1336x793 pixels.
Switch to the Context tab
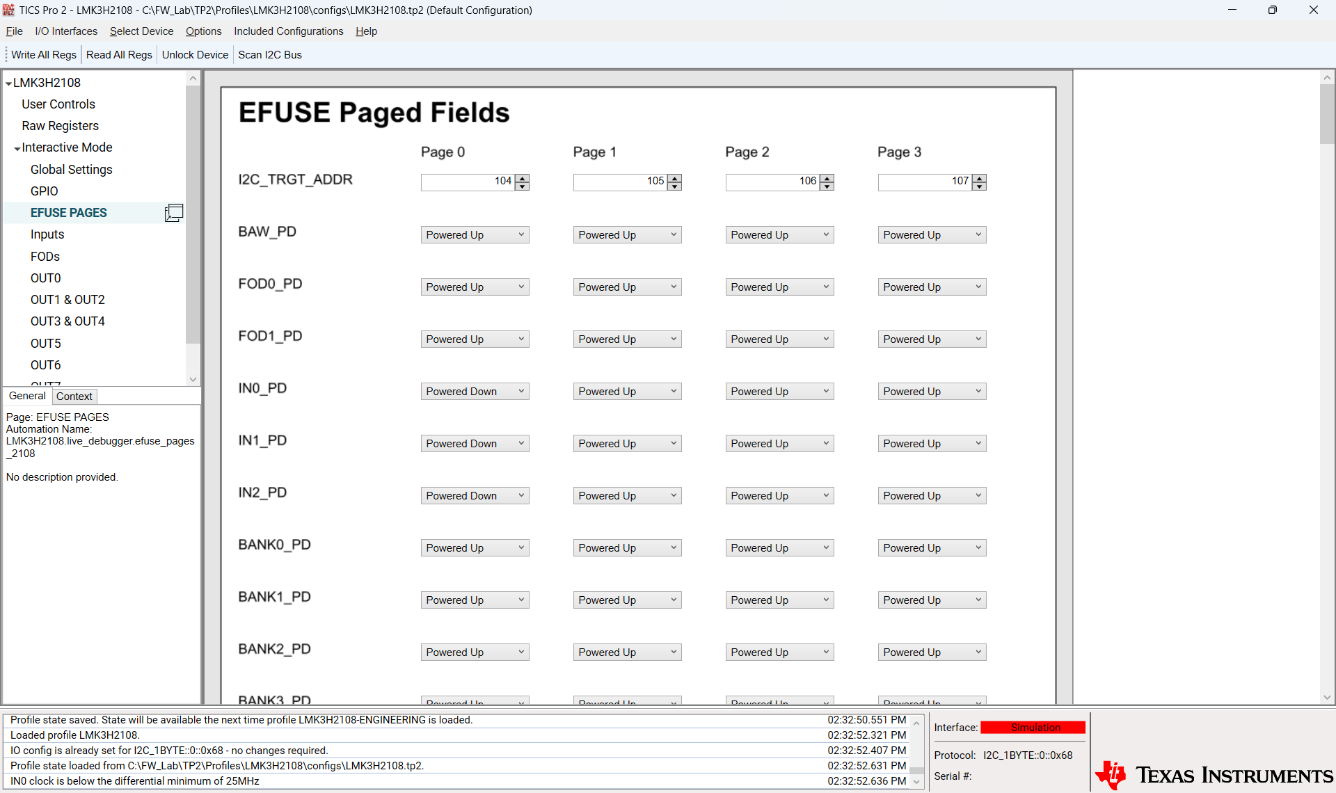click(x=74, y=396)
